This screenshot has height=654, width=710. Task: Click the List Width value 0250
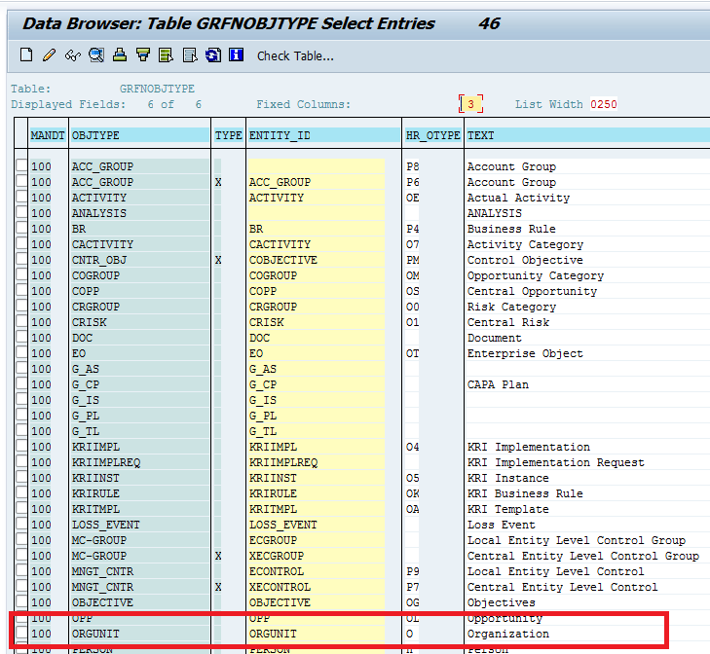[603, 104]
